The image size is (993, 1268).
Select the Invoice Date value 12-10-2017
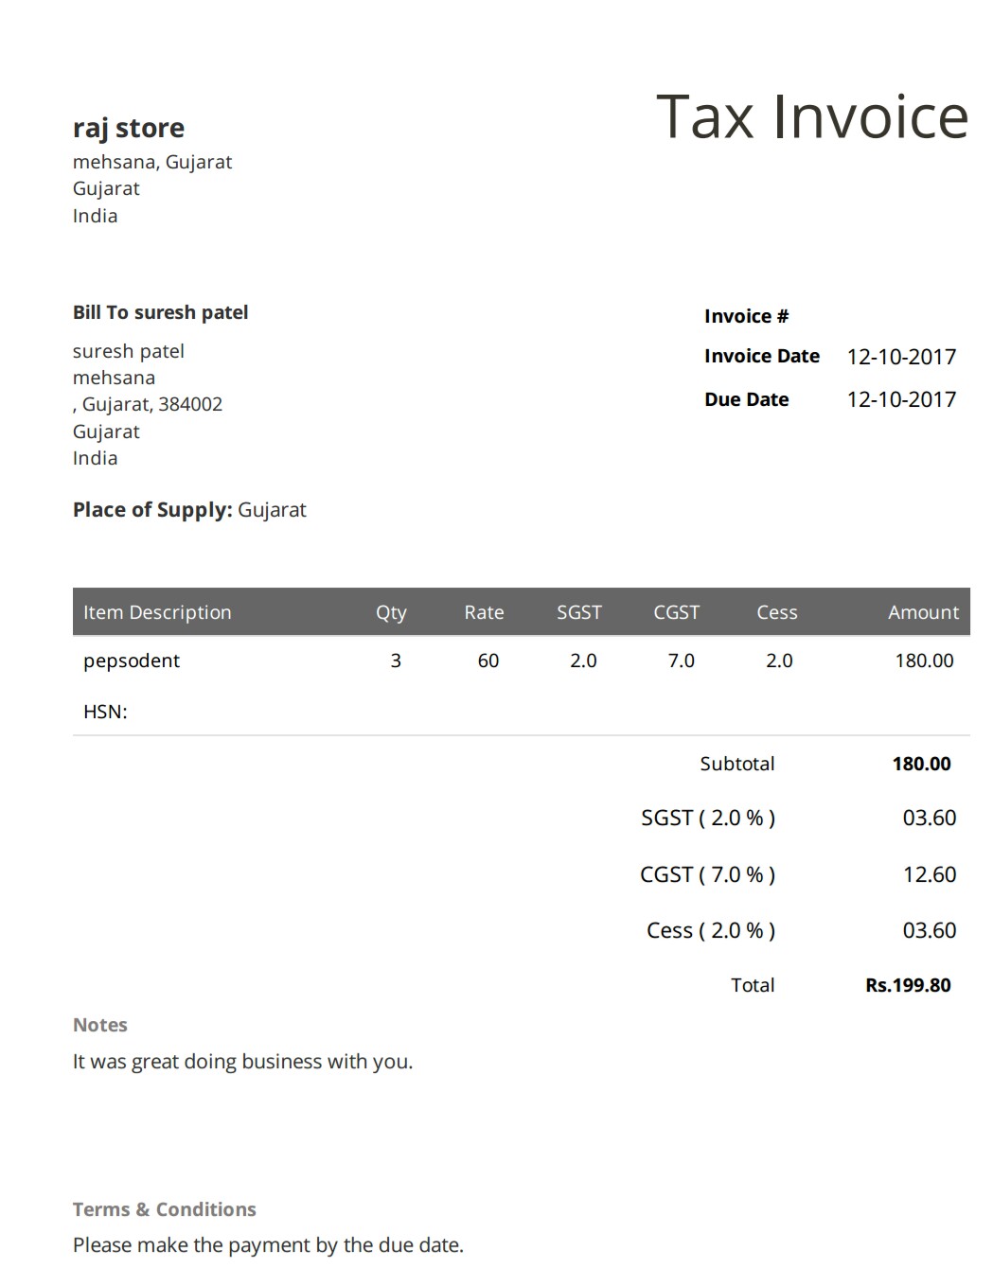pos(901,357)
